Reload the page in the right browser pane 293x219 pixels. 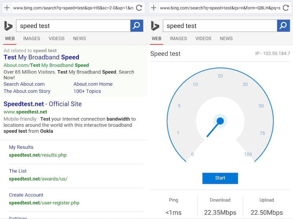(x=286, y=8)
